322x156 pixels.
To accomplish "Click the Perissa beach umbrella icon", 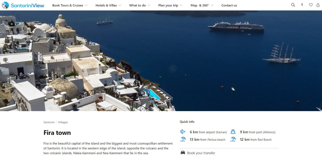I will tap(183, 139).
